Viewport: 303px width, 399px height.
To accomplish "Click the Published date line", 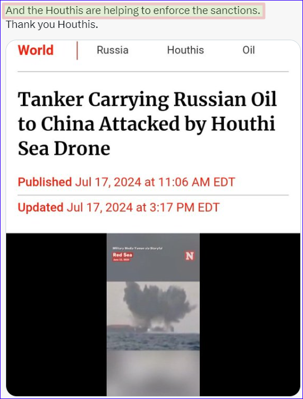I will [x=126, y=182].
